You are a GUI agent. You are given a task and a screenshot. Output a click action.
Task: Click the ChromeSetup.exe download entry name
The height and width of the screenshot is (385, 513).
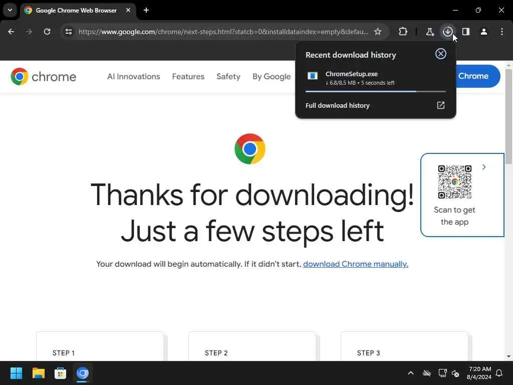coord(351,74)
